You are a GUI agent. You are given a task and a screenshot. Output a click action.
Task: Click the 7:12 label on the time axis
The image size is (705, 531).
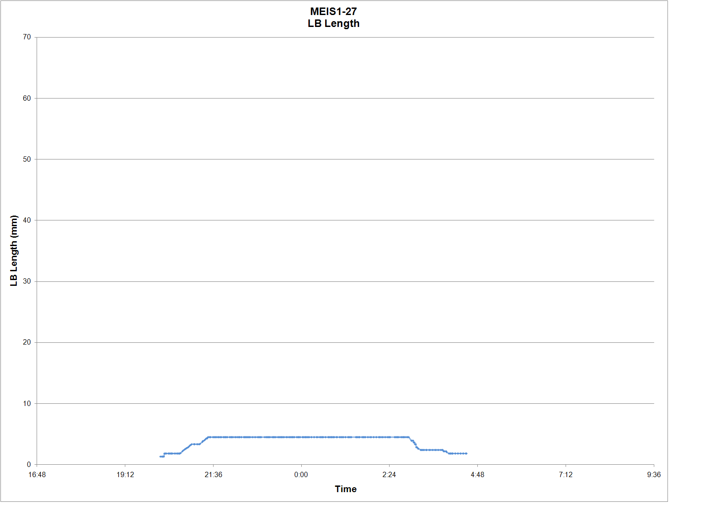coord(566,475)
